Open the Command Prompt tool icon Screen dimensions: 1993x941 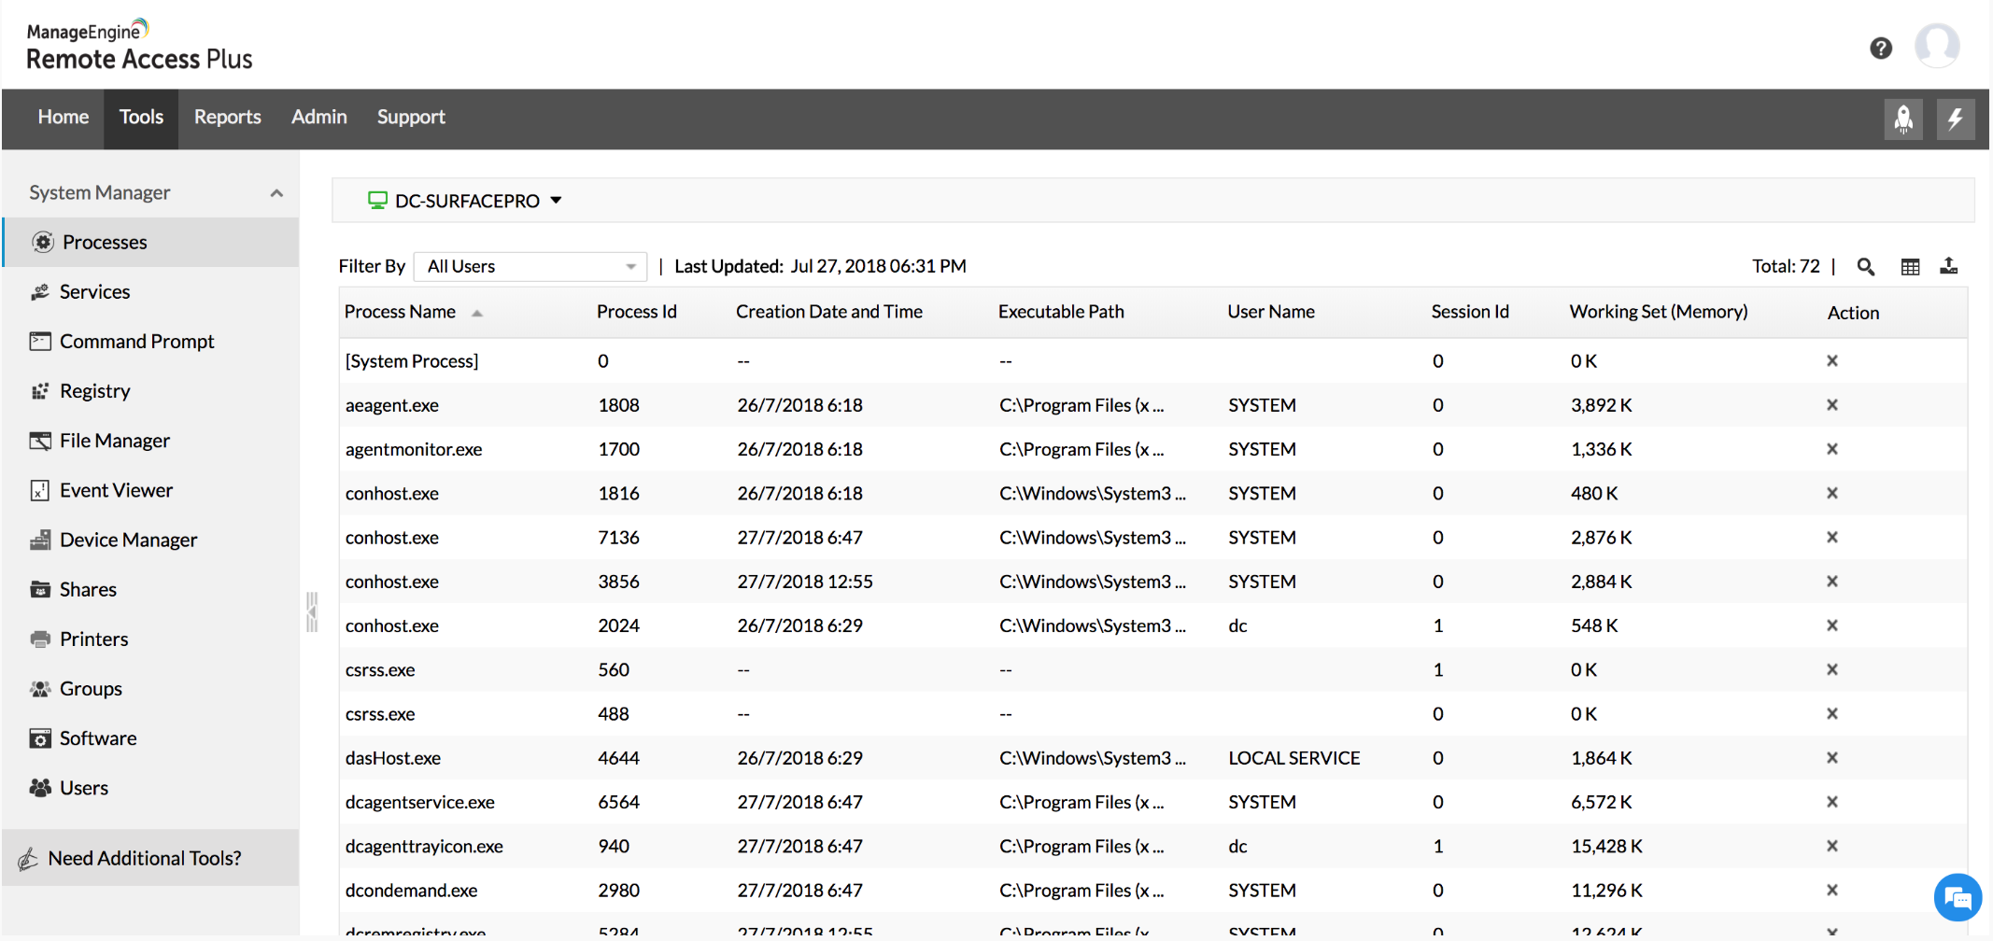[40, 341]
